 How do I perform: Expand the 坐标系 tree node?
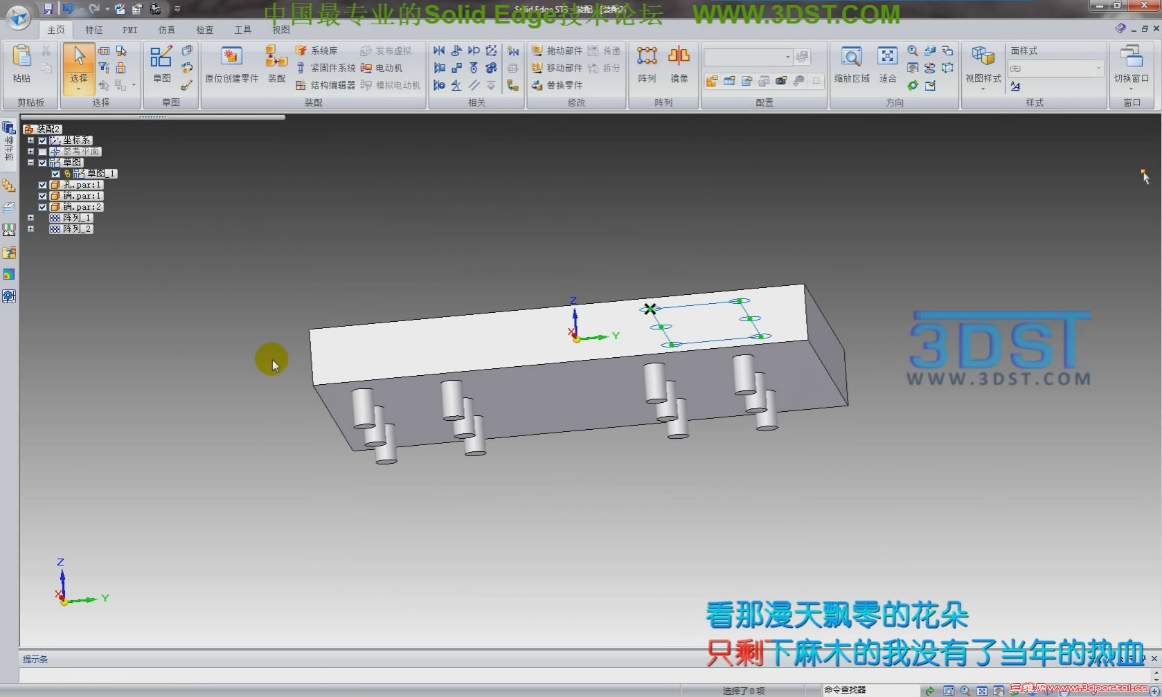tap(30, 141)
